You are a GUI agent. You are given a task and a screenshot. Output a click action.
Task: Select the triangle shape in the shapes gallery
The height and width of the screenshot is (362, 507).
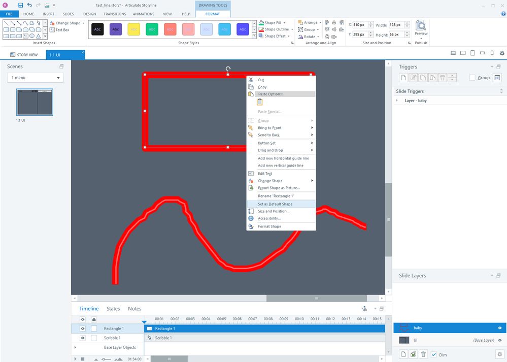(x=39, y=36)
